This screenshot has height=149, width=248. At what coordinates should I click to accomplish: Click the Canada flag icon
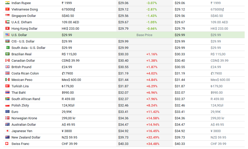[x=7, y=60]
